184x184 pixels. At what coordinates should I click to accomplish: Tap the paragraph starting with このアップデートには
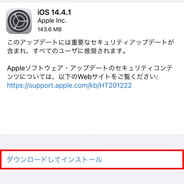90,47
